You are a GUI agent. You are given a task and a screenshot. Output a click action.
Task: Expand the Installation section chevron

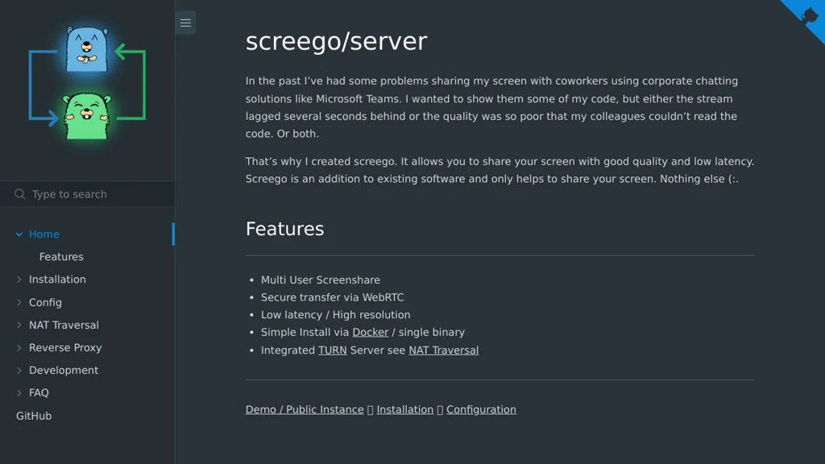19,280
